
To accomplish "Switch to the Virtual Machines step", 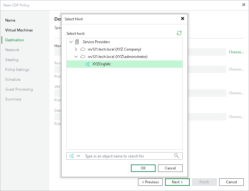I will pyautogui.click(x=19, y=30).
